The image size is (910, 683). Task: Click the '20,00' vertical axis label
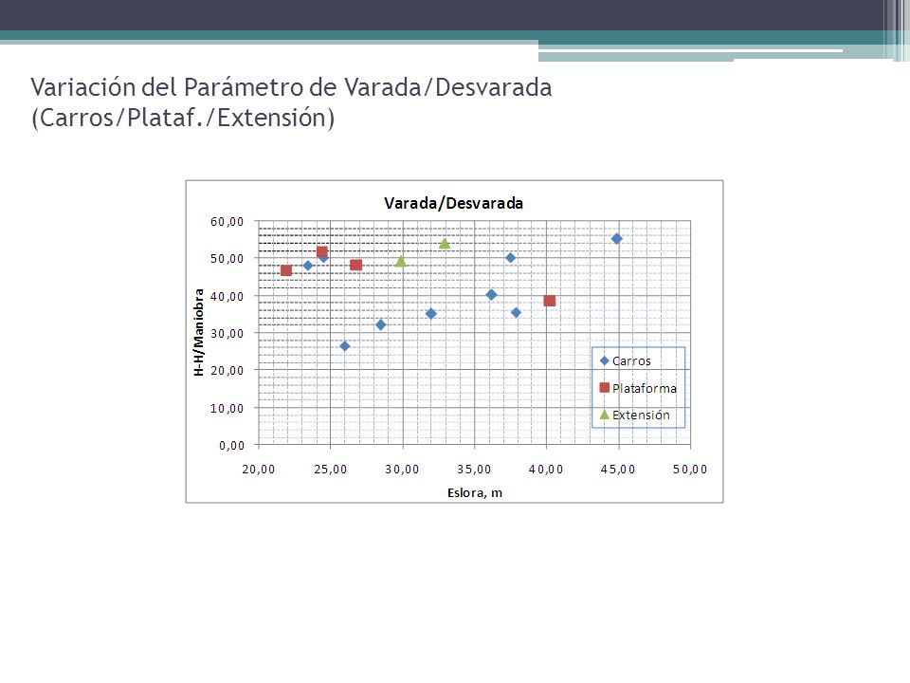click(227, 371)
